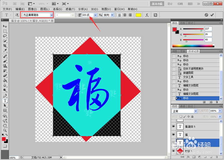Select the Hand tool
The width and height of the screenshot is (224, 160).
[5, 126]
